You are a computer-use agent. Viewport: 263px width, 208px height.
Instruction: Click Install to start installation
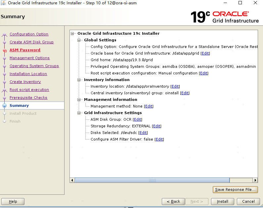(222, 201)
